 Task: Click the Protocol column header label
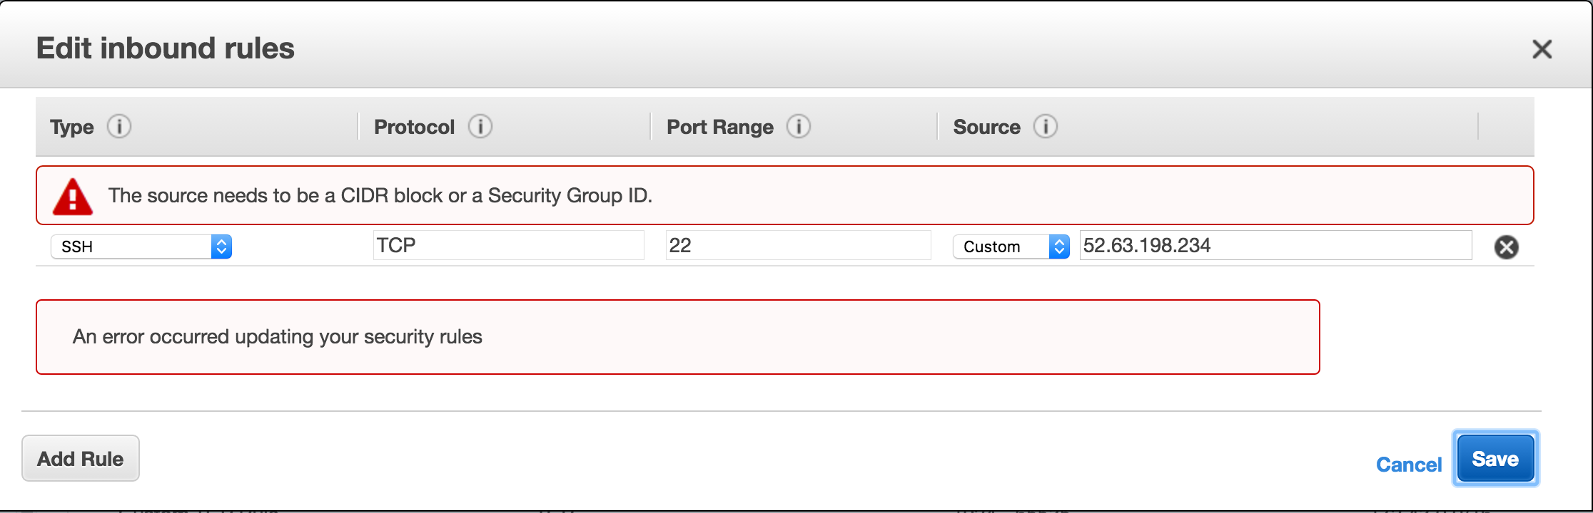pos(414,127)
